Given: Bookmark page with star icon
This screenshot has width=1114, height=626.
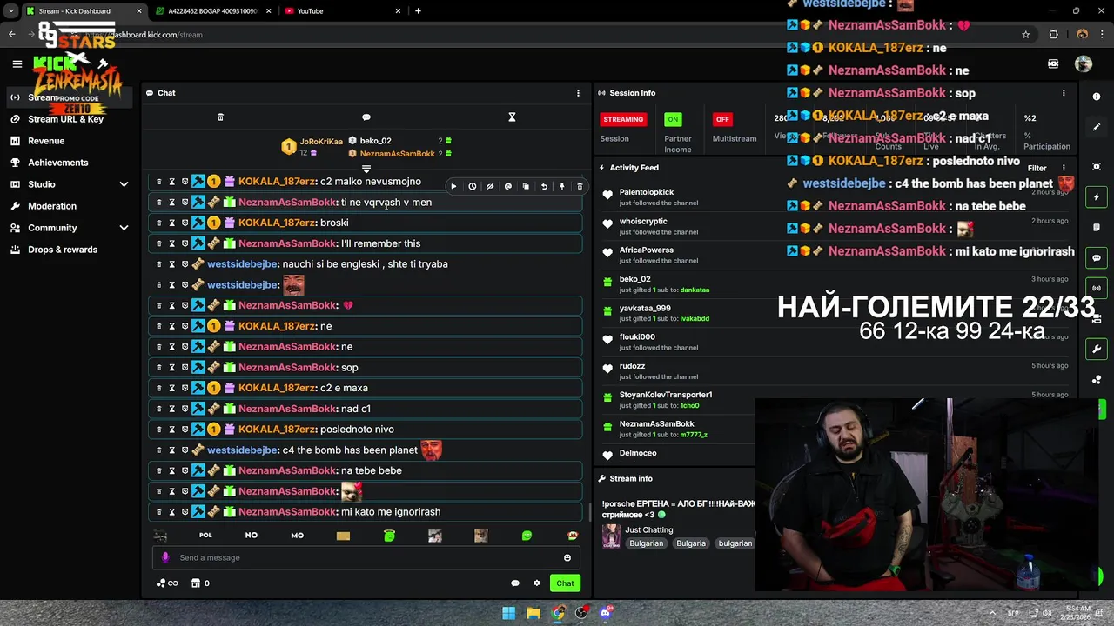Looking at the screenshot, I should (1026, 35).
